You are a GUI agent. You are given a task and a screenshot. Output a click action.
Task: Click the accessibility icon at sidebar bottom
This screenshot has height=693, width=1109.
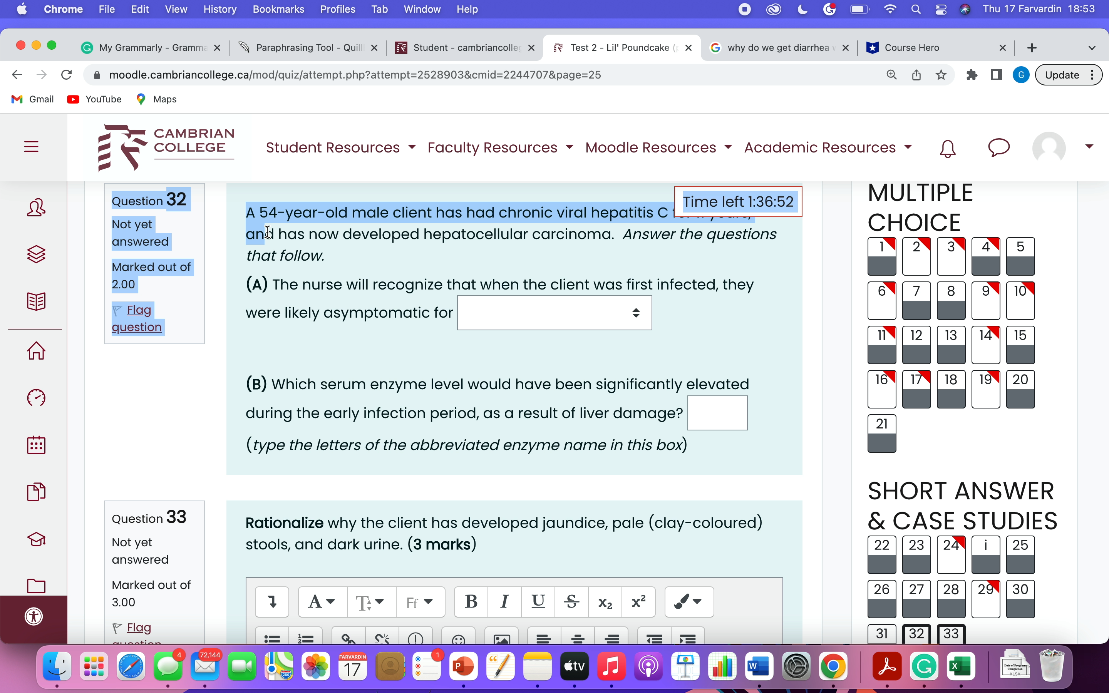[34, 616]
